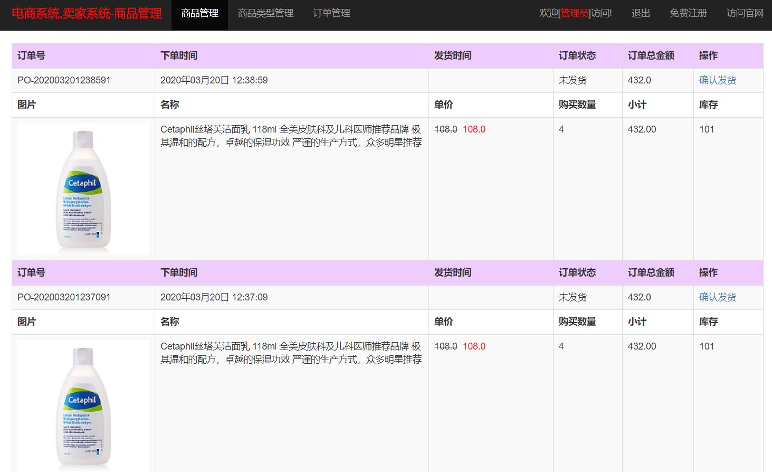The width and height of the screenshot is (772, 472).
Task: Click order time 2020年03月20日 12:38:59
Action: [214, 80]
